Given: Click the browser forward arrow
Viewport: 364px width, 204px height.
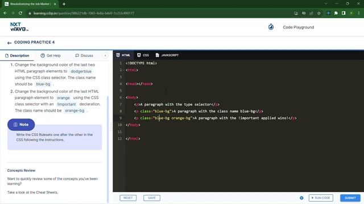Looking at the screenshot, I should 13,13.
